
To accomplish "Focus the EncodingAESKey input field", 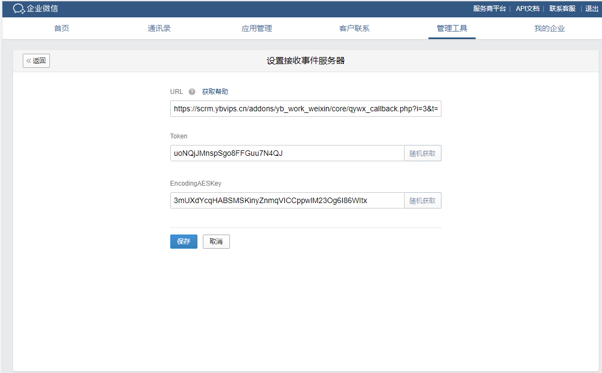I will point(287,201).
